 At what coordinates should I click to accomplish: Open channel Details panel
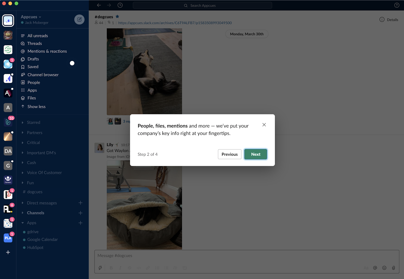click(x=389, y=19)
